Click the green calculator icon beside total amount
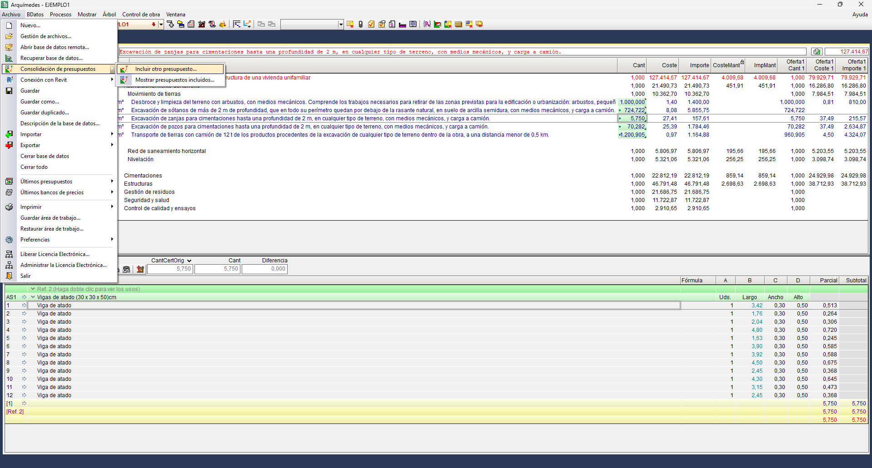Viewport: 872px width, 468px height. coord(817,52)
